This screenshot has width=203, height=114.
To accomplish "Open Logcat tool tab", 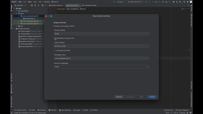I will [77, 110].
